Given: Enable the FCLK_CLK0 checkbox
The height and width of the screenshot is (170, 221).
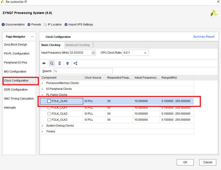Looking at the screenshot, I should [x=49, y=101].
